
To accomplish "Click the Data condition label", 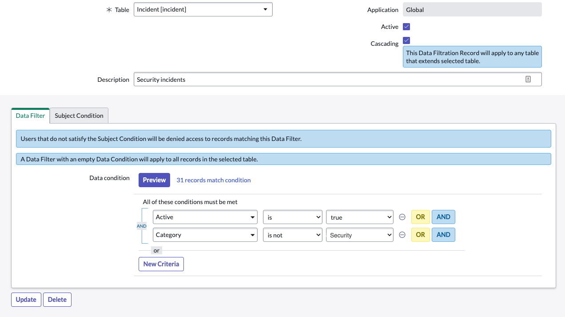I will tap(109, 178).
